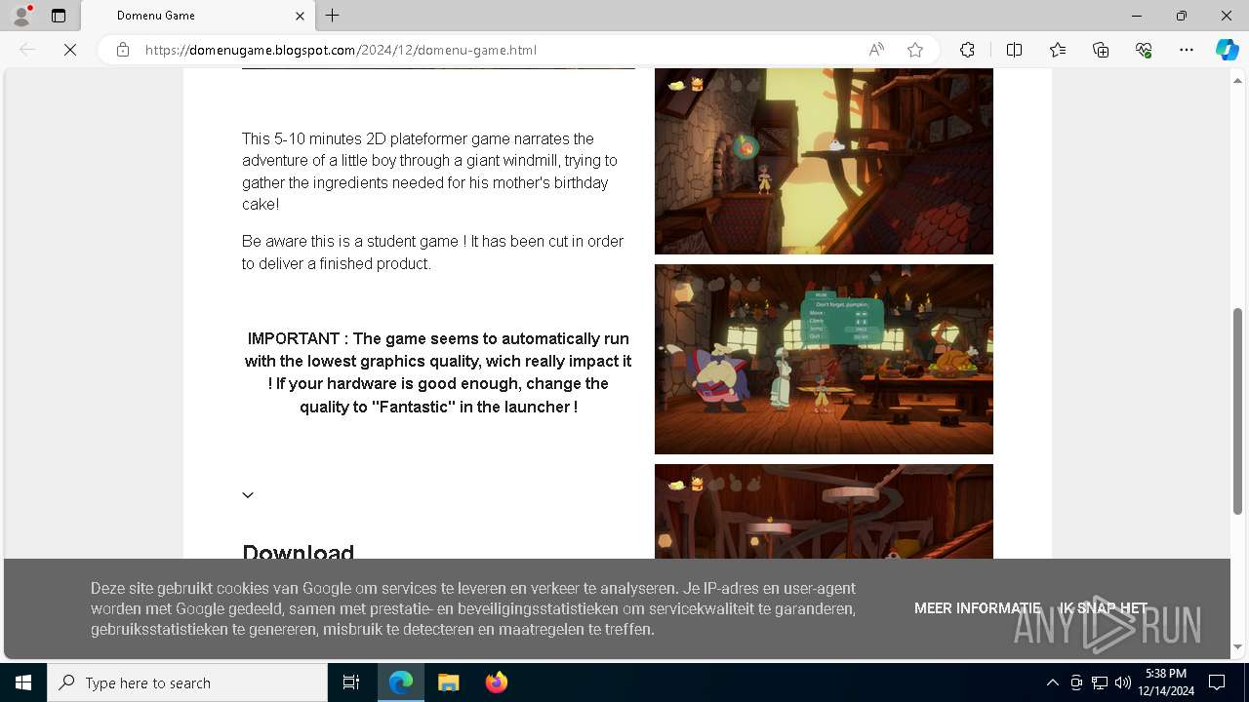
Task: Click the scrollbar down arrow
Action: (1238, 647)
